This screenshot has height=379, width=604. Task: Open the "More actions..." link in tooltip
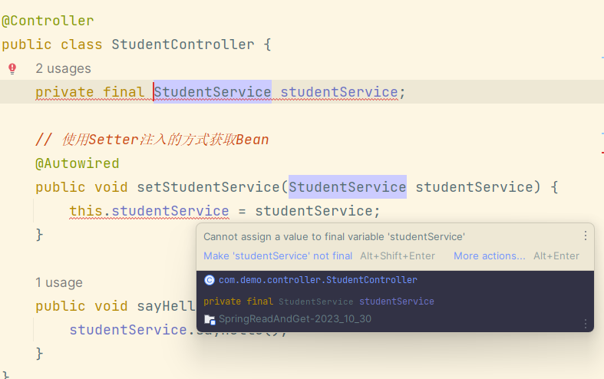coord(489,256)
